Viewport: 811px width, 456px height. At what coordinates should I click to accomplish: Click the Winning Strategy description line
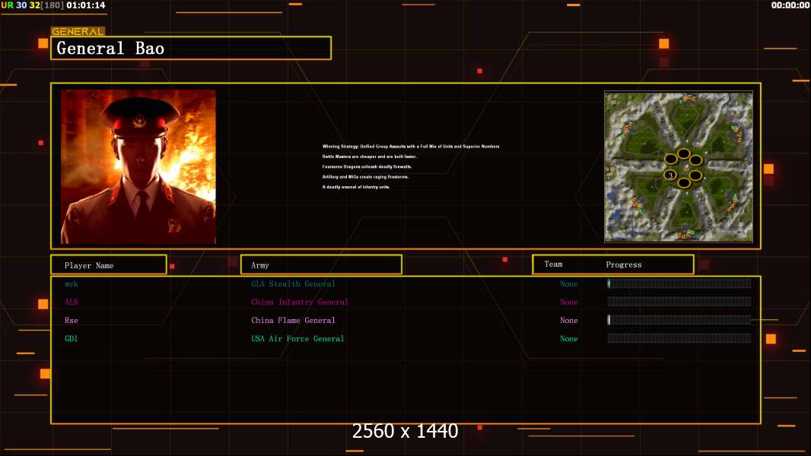click(411, 147)
